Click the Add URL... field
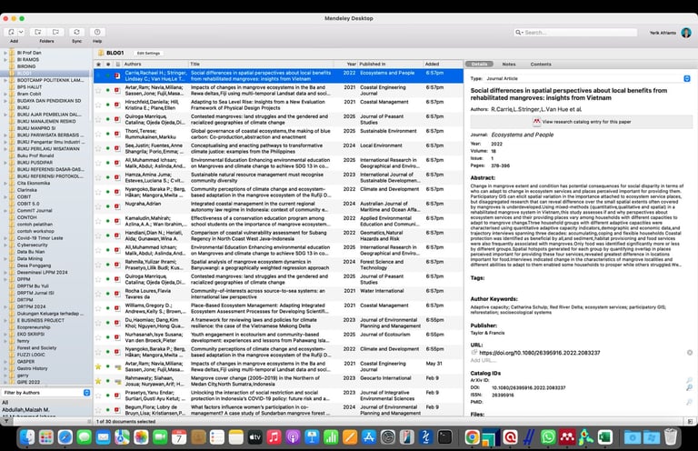Screen dimensions: 698x451 [483, 360]
